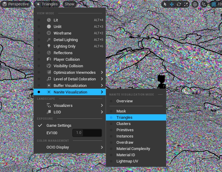Select the Overview radio button
The height and width of the screenshot is (172, 222).
tap(111, 101)
